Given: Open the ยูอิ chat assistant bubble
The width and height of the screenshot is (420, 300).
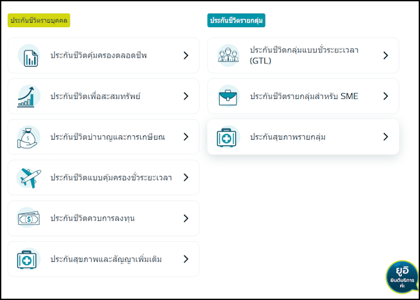Looking at the screenshot, I should click(x=403, y=276).
